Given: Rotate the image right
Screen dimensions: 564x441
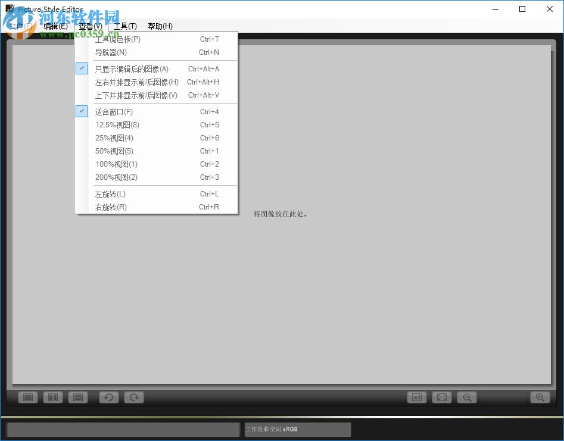Looking at the screenshot, I should pyautogui.click(x=133, y=397).
